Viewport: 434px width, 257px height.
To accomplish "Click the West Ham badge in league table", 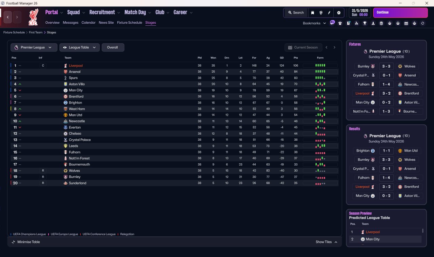I will coord(66,109).
